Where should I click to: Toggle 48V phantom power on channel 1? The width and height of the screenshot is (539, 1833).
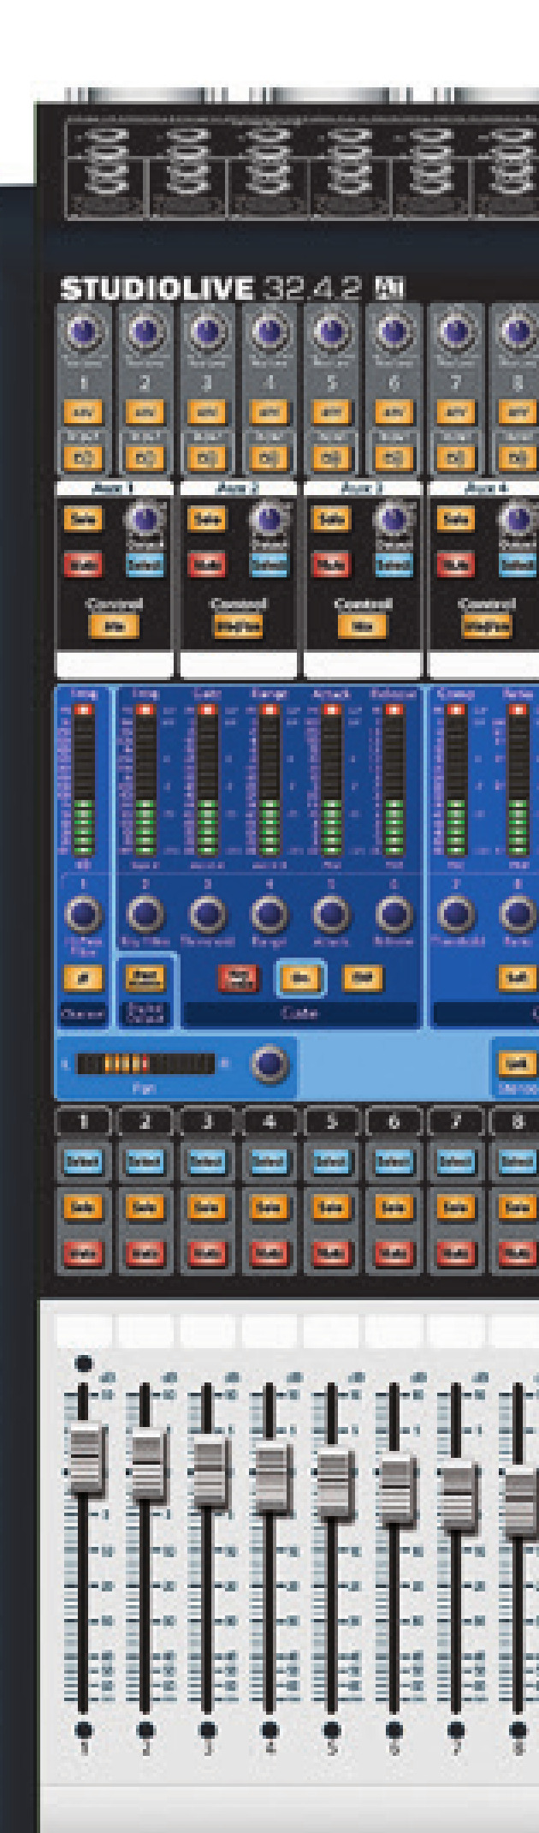tap(83, 412)
